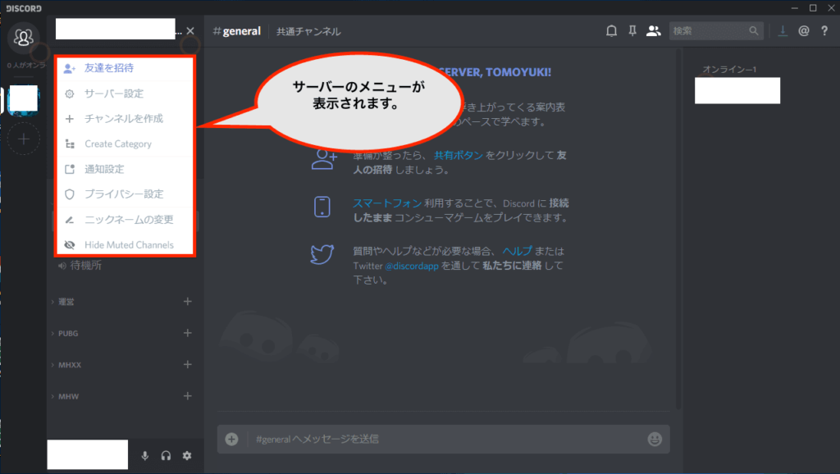The height and width of the screenshot is (474, 840).
Task: Expand the MHW channel category
Action: tap(67, 397)
